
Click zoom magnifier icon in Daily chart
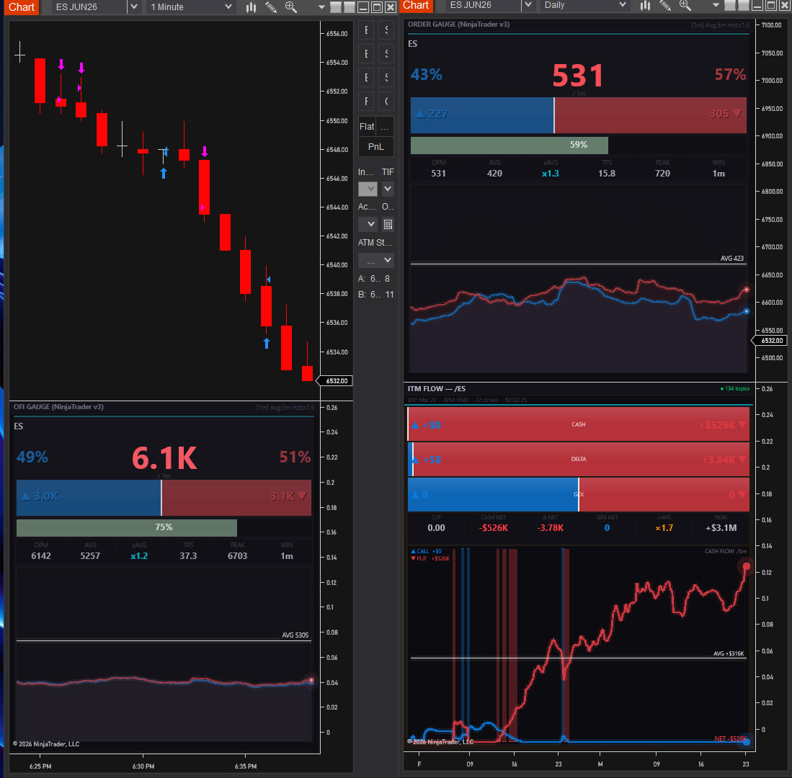[685, 5]
